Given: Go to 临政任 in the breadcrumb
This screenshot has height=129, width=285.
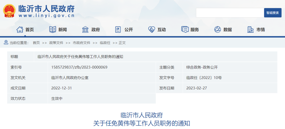Looking at the screenshot, I should pos(105,43).
